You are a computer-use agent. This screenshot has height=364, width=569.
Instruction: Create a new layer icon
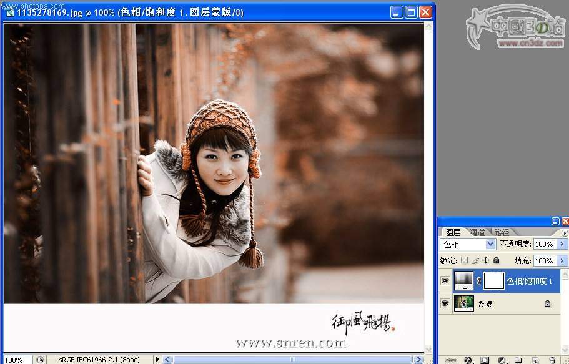(x=535, y=360)
